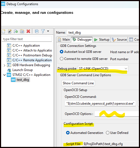Collapse the STM32 C/C++ Application node

coord(4,75)
